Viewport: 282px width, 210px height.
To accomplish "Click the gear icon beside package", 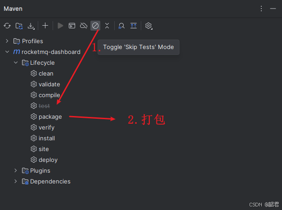I will click(34, 116).
